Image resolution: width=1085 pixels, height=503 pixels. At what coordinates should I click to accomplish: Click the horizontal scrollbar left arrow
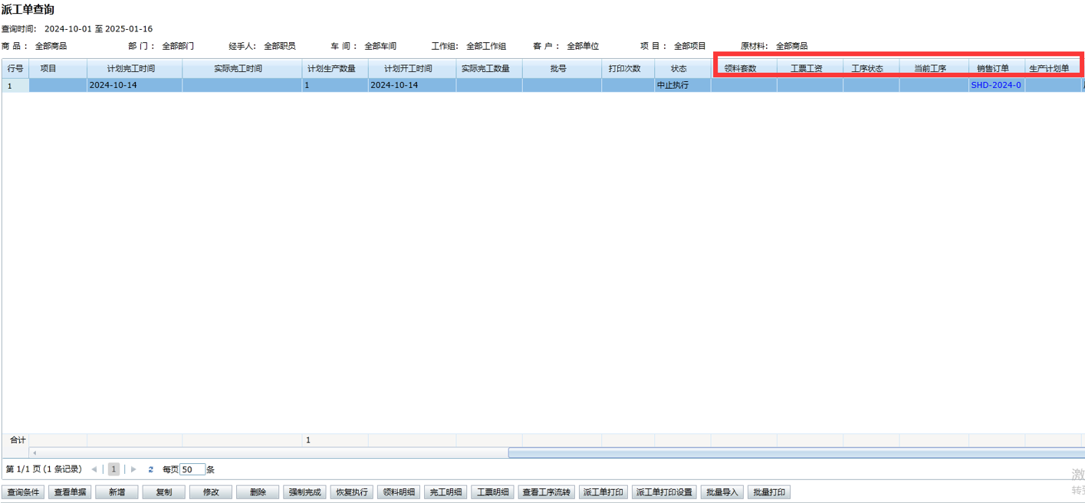click(x=35, y=453)
